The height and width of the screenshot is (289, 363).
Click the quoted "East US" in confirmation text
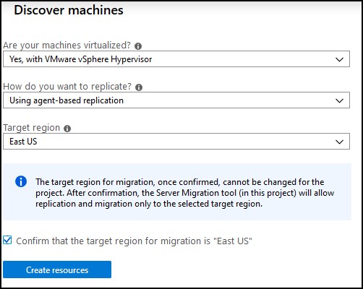click(x=233, y=241)
